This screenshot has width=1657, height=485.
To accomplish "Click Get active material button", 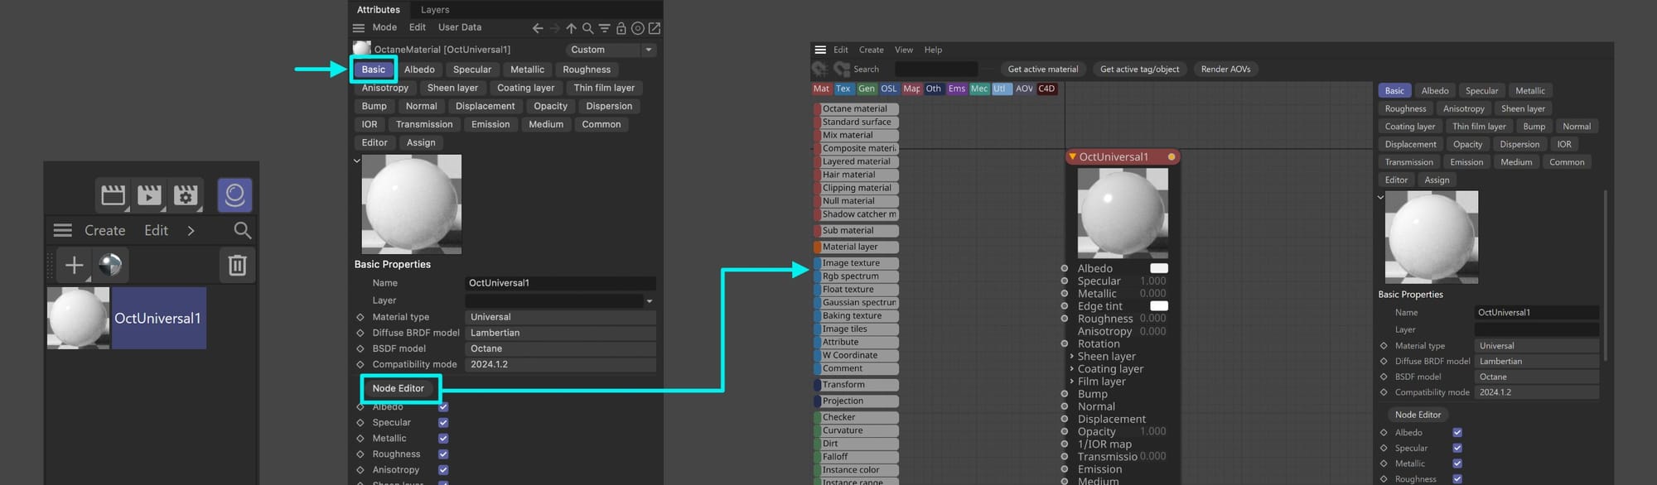I will point(1042,69).
